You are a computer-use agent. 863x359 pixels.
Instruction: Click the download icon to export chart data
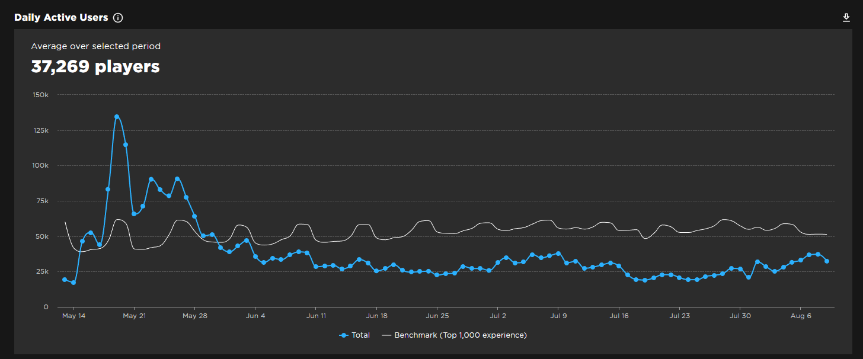click(846, 17)
